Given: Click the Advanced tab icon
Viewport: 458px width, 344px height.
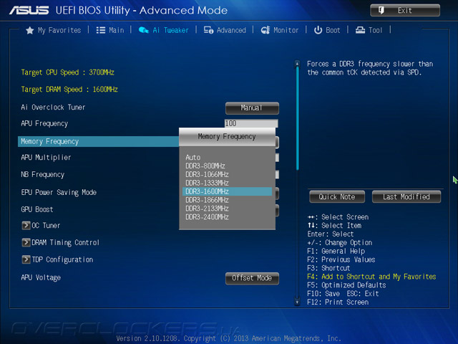Looking at the screenshot, I should 208,30.
